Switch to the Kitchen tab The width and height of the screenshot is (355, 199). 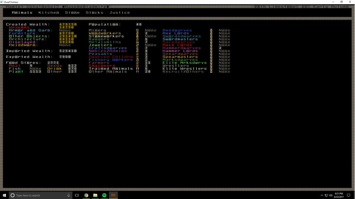(49, 12)
